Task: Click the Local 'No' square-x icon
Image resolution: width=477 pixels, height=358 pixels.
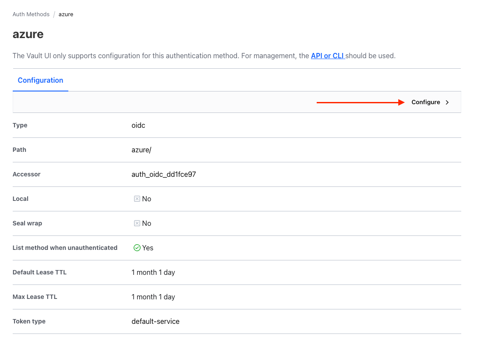Action: 137,199
